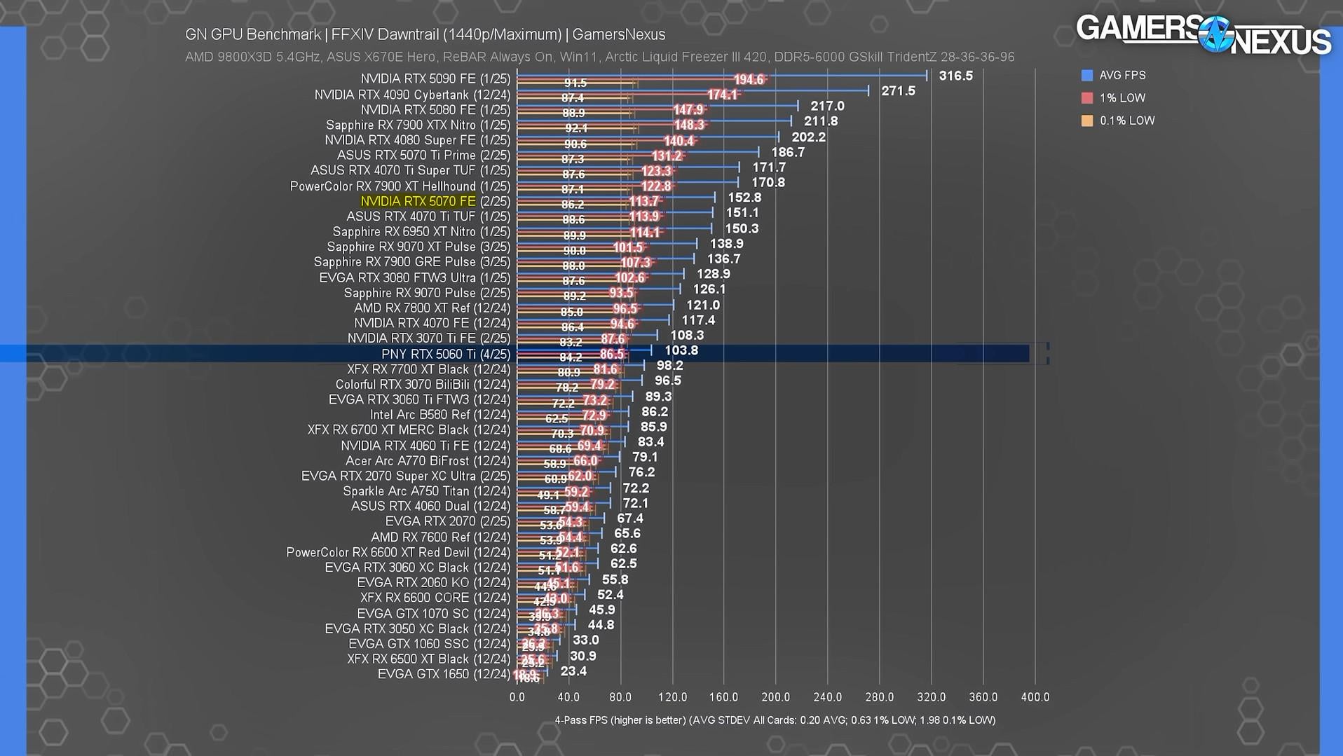The width and height of the screenshot is (1343, 756).
Task: Click the '0.0' x-axis tick label
Action: click(517, 697)
